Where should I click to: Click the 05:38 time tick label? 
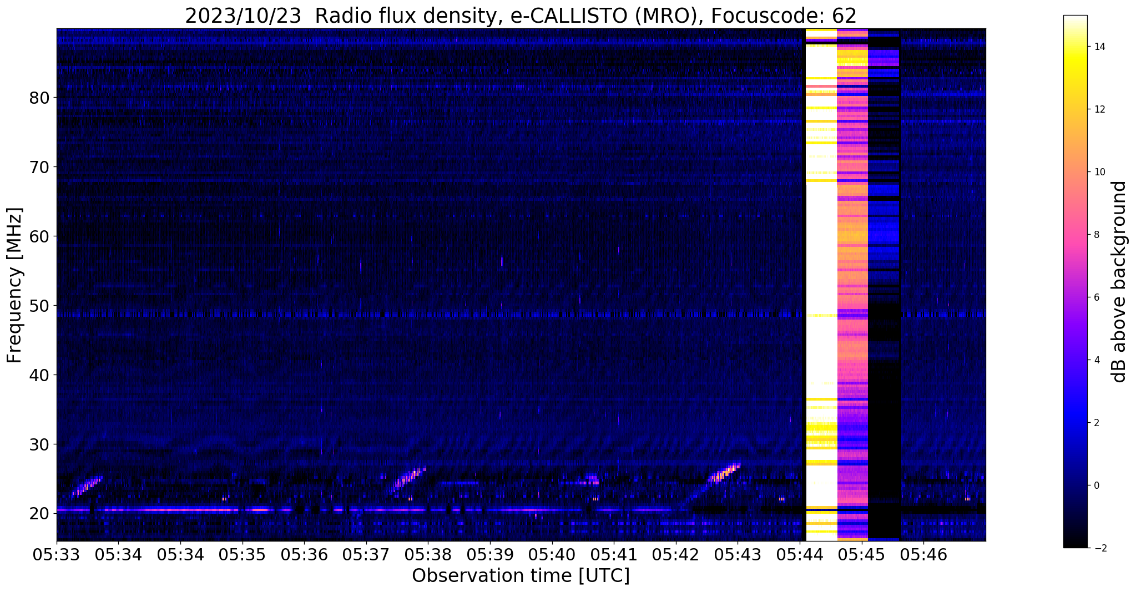click(x=428, y=555)
